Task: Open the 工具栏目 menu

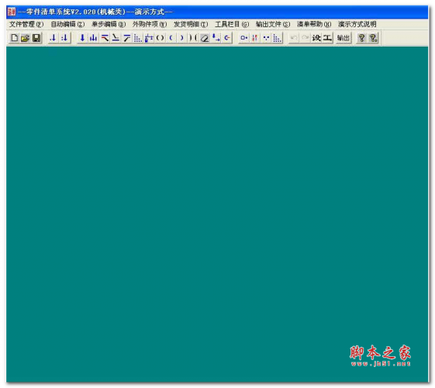Action: [x=232, y=24]
